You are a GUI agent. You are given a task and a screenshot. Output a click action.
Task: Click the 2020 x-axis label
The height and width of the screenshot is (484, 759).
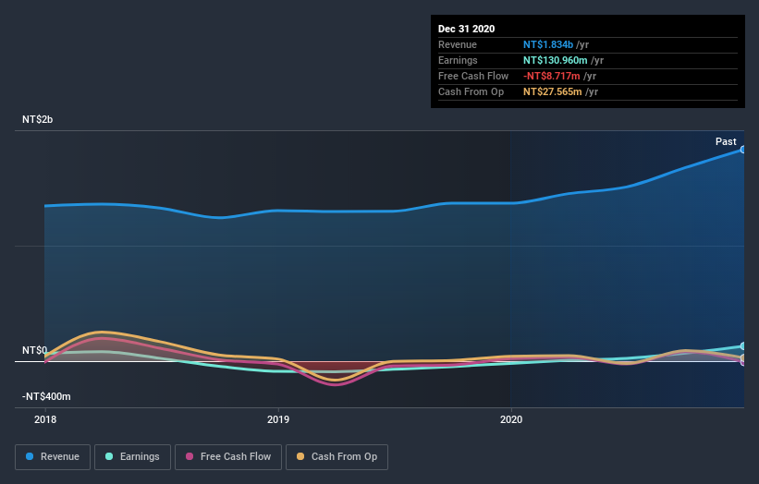click(511, 419)
